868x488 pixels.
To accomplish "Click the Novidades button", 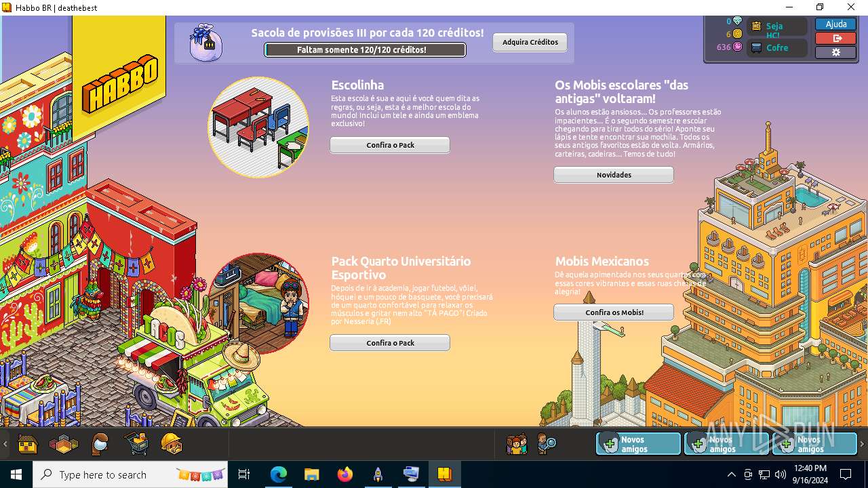I will (x=614, y=175).
